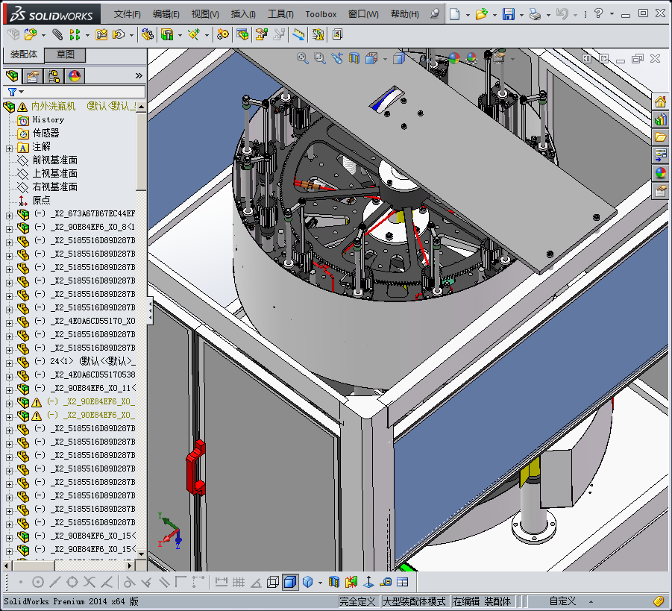Click the Zoom to Fit icon
This screenshot has height=611, width=672.
click(x=303, y=58)
